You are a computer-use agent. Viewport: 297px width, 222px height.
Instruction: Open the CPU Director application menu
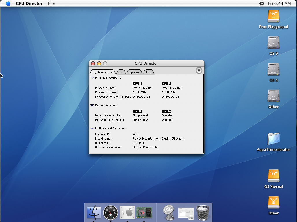tap(29, 3)
